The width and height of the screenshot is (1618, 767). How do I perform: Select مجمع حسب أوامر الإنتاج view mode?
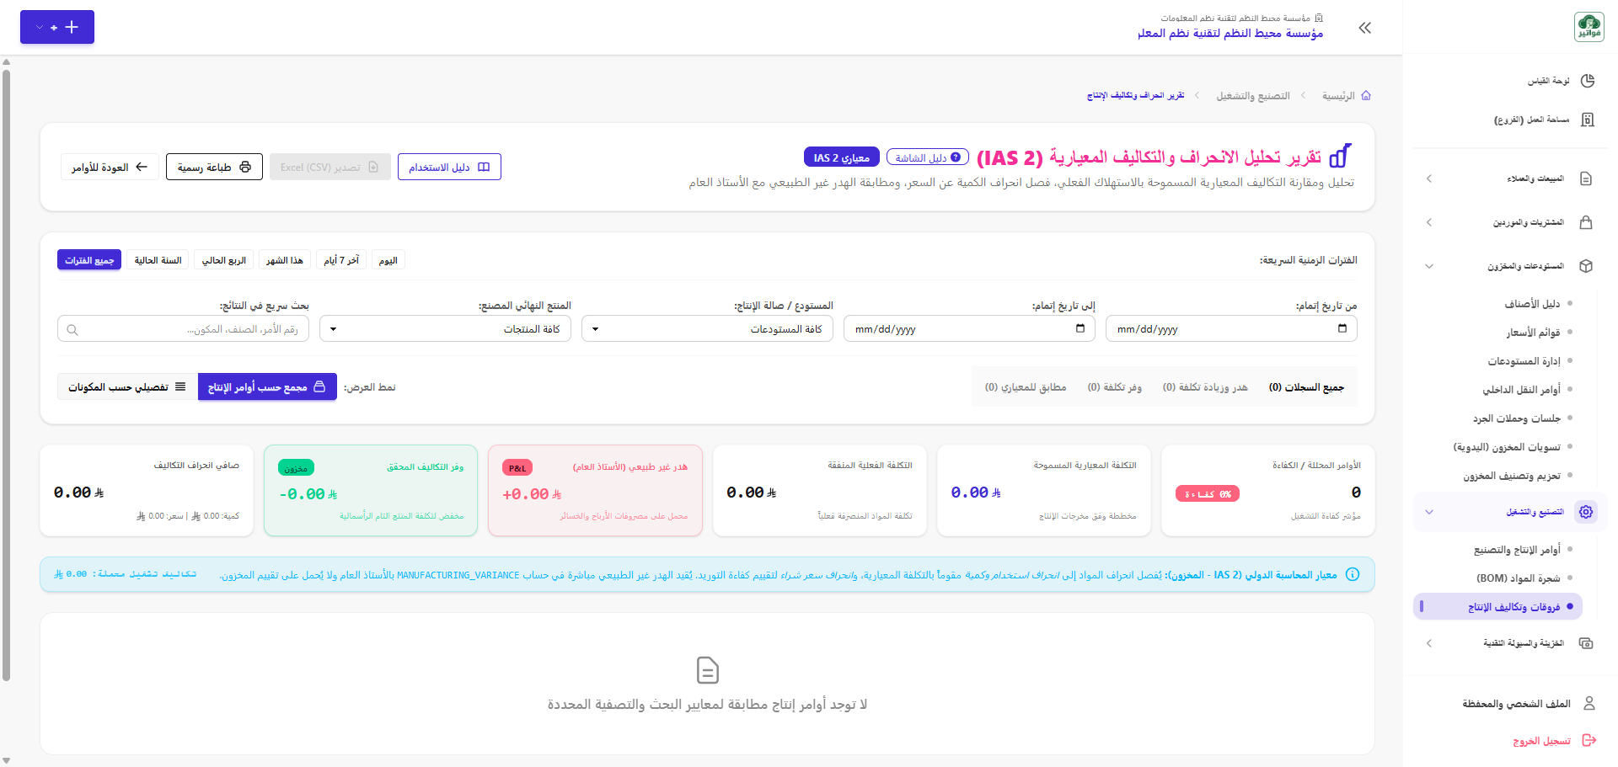267,386
